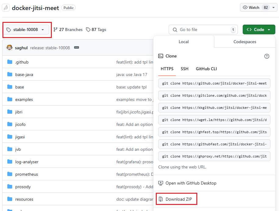Click the repository avatar icon beside docker-jitsi-meet
The image size is (279, 211).
[x=6, y=8]
